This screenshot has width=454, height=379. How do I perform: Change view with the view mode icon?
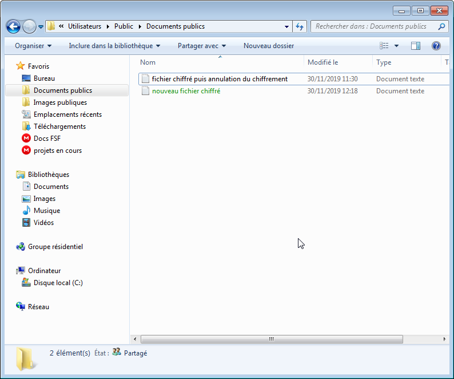pos(384,46)
